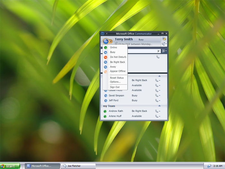This screenshot has height=169, width=225.
Task: Switch to the Microsoft Office... taskbar button
Action: pyautogui.click(x=42, y=166)
